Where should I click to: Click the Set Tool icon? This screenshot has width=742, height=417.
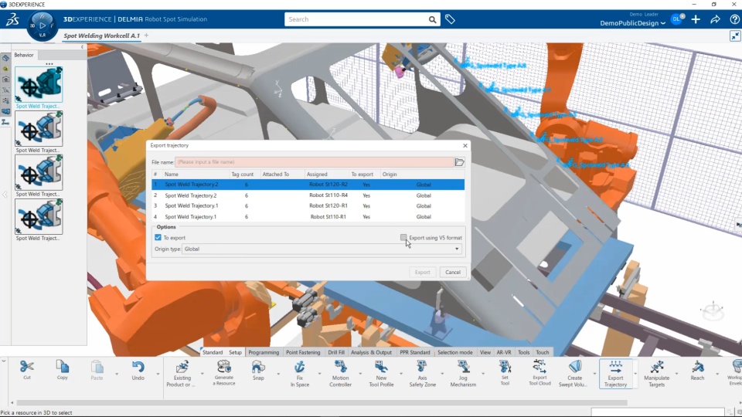pos(505,372)
